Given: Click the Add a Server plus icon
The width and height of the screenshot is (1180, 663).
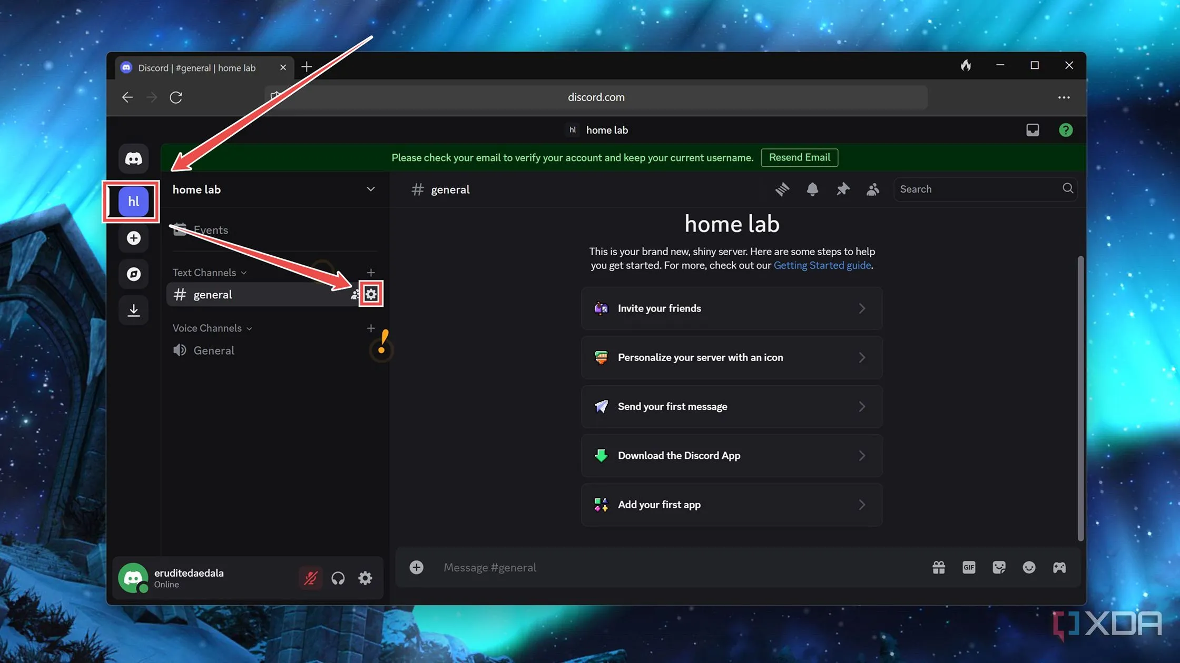Looking at the screenshot, I should click(133, 238).
